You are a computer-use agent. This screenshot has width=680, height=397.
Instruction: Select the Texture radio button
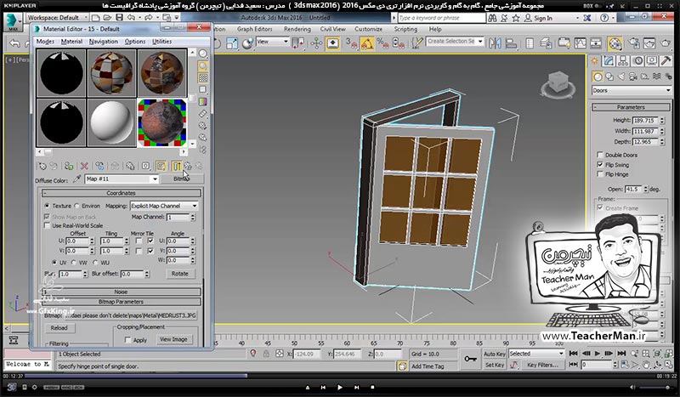pyautogui.click(x=47, y=206)
